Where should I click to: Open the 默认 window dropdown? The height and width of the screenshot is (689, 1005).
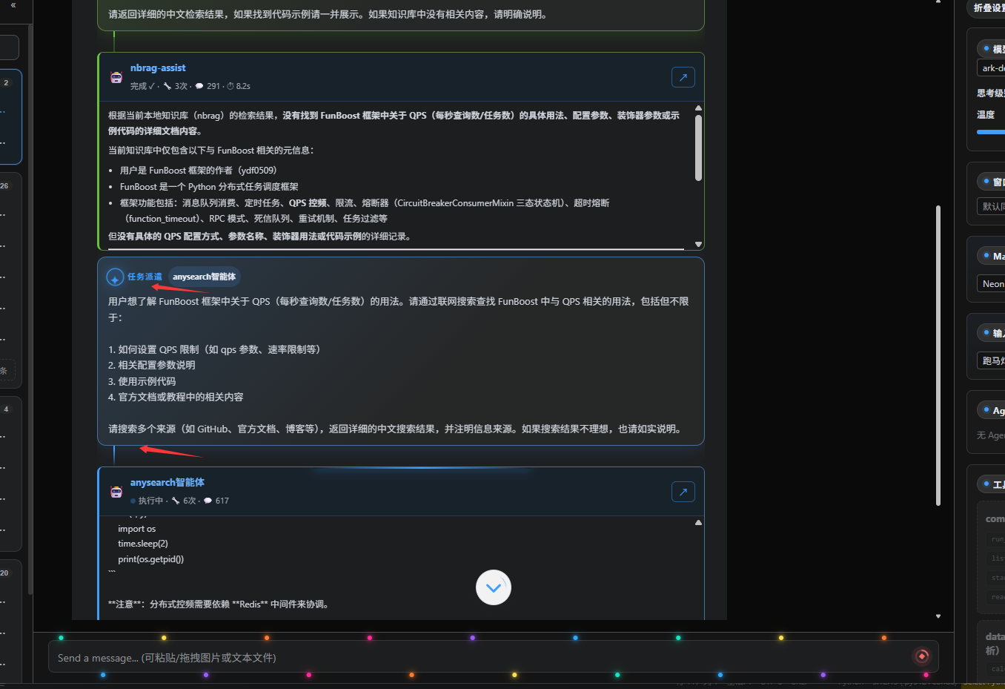coord(991,206)
